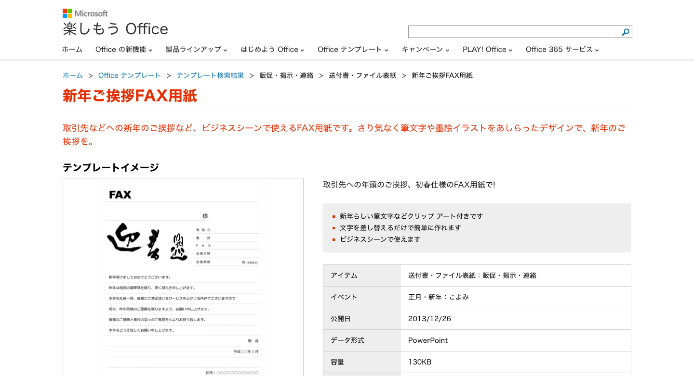694x376 pixels.
Task: Click the 新年ご挨拶FAX用紙 page heading
Action: click(x=130, y=96)
